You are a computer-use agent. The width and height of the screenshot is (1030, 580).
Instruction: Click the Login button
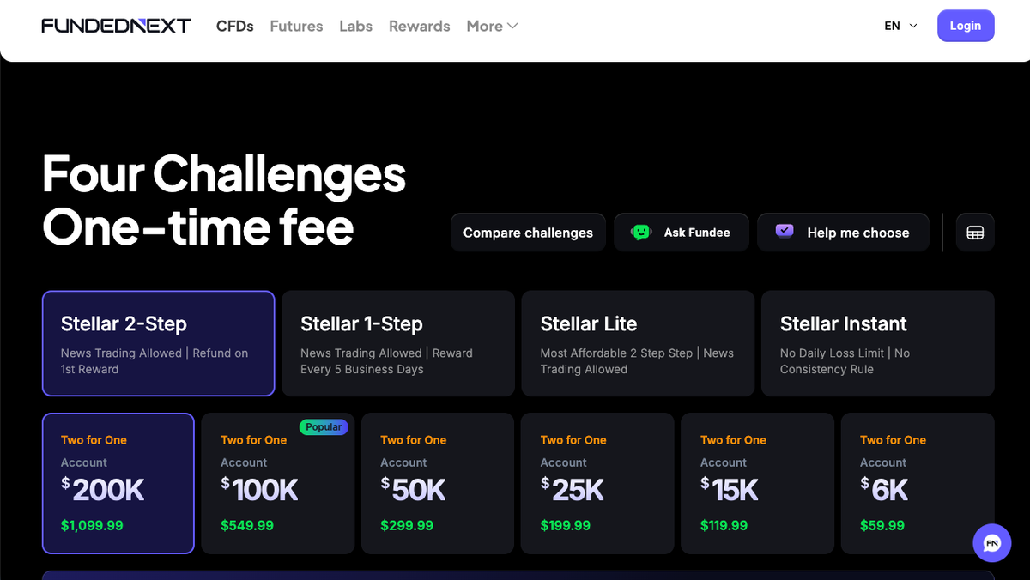coord(966,26)
